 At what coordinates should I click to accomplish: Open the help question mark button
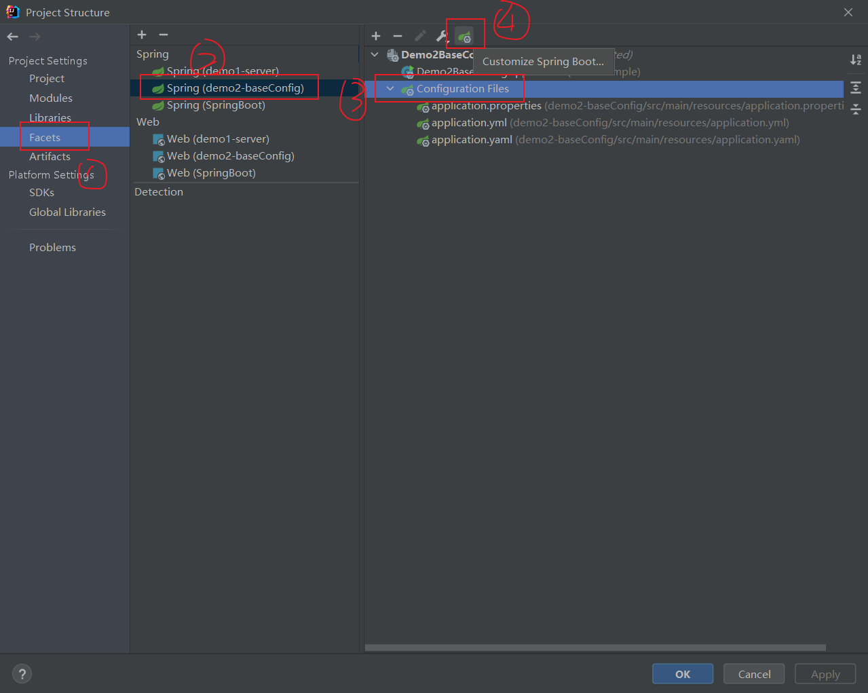point(22,674)
